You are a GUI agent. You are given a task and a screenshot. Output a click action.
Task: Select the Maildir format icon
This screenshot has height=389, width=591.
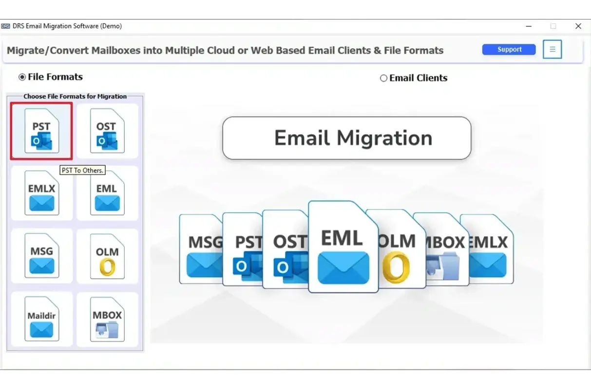41,319
